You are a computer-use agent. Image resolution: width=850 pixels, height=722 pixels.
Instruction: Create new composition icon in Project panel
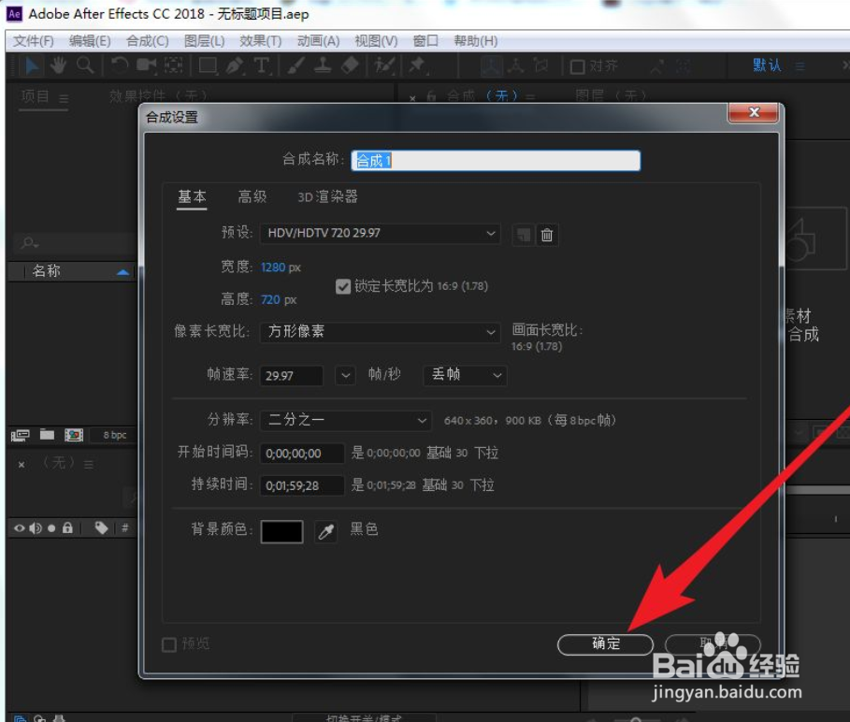coord(74,435)
